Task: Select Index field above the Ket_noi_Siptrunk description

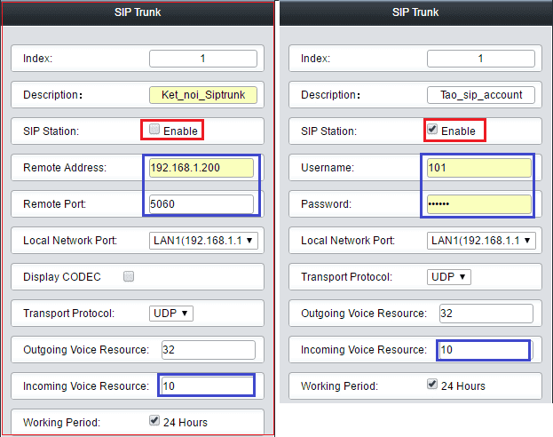Action: (x=203, y=59)
